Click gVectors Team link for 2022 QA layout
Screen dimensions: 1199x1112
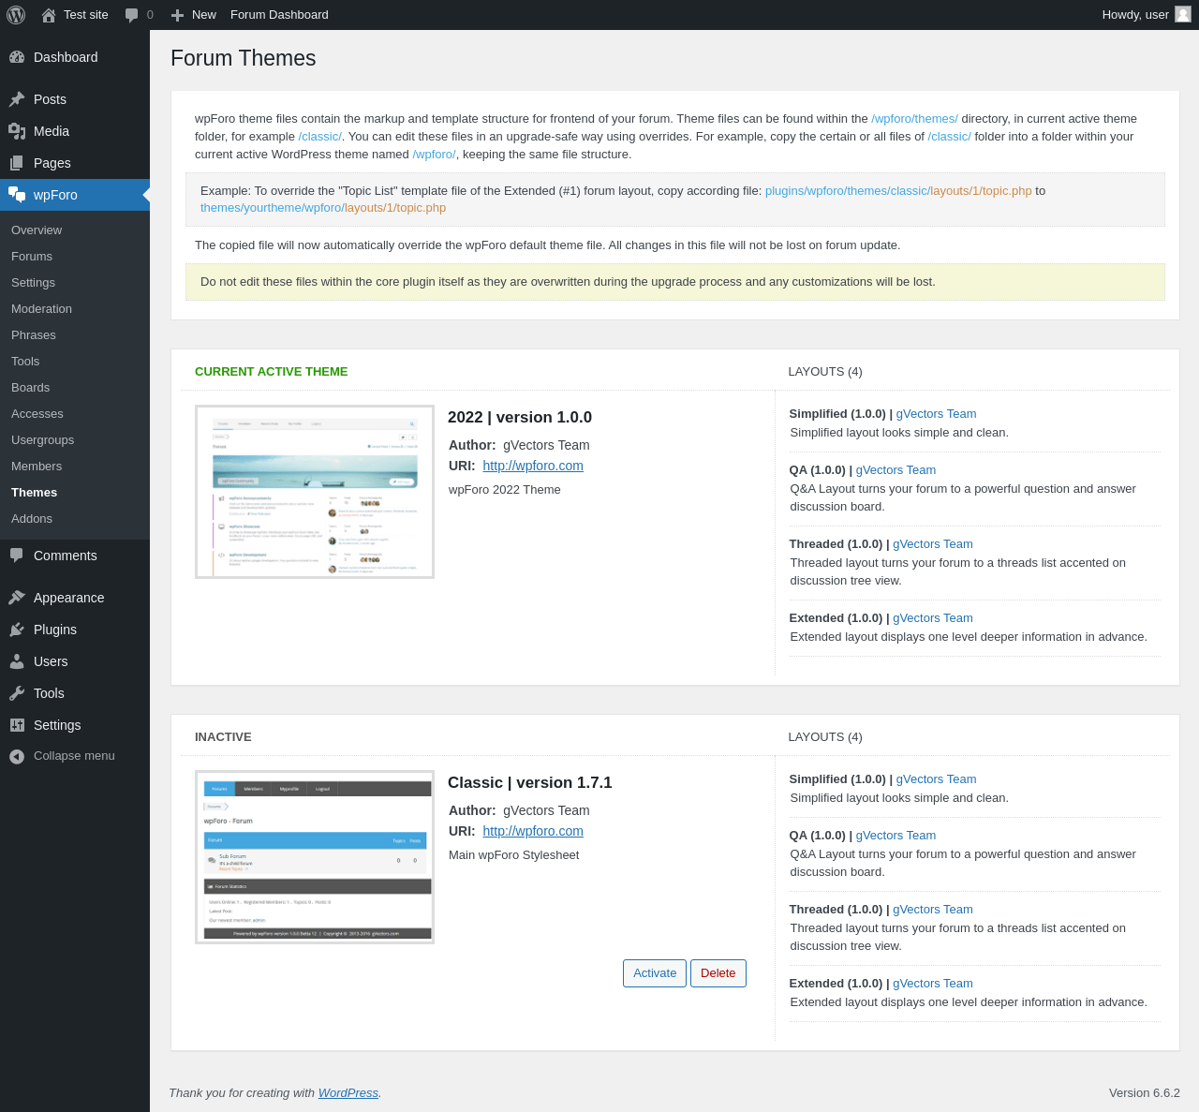[896, 470]
